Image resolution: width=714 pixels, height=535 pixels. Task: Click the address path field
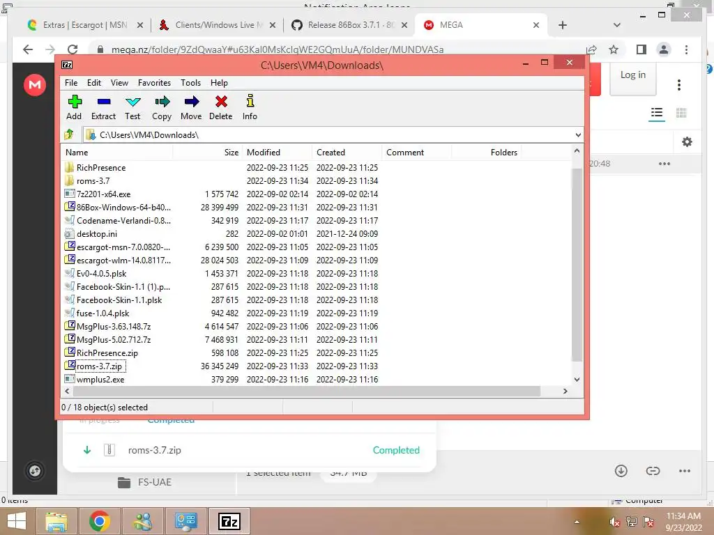[x=333, y=134]
